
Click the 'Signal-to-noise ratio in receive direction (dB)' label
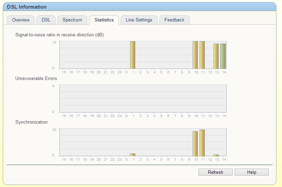click(x=59, y=35)
